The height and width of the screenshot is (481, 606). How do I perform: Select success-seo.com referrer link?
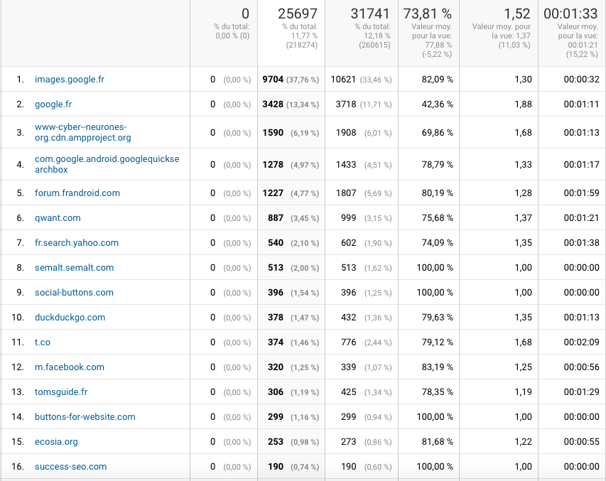click(x=70, y=467)
